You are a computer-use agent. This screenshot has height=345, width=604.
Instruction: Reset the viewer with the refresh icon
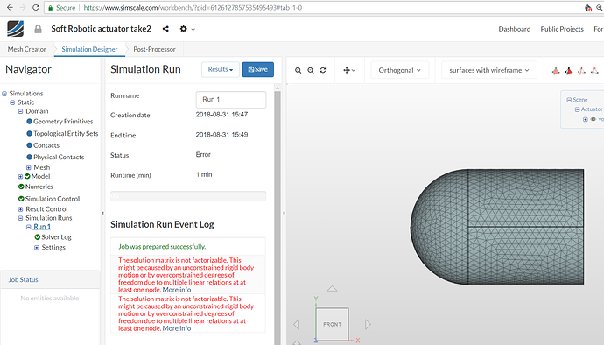pyautogui.click(x=323, y=70)
